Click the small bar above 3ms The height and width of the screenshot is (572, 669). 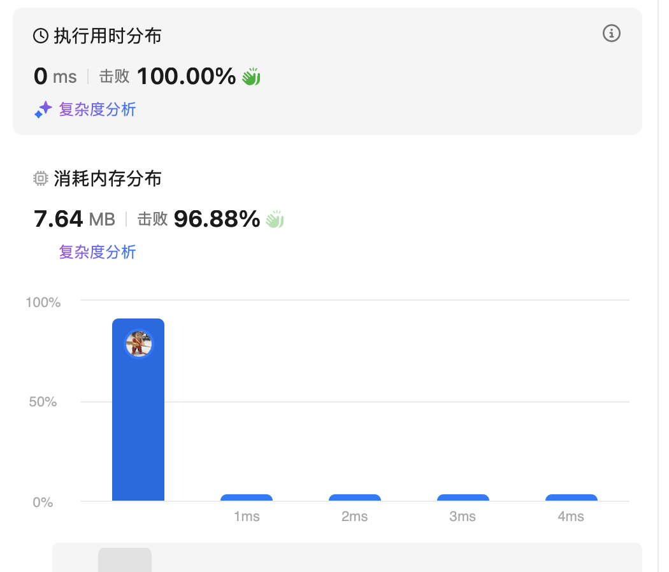coord(463,497)
